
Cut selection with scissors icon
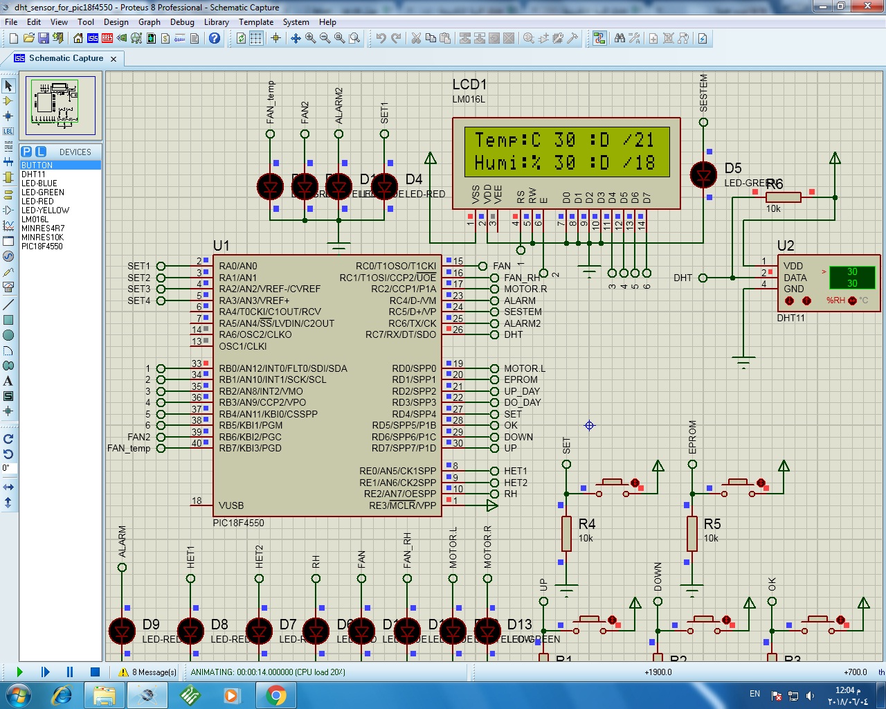click(416, 39)
